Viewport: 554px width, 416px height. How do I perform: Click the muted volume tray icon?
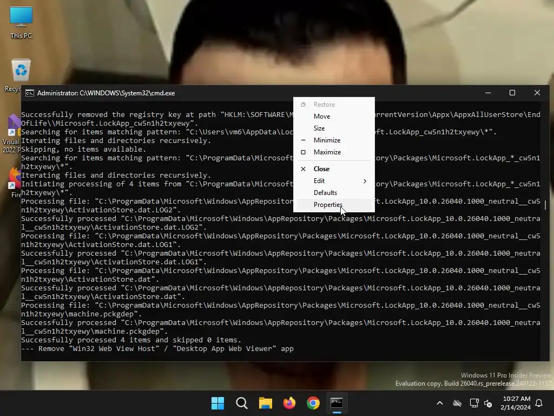click(x=488, y=403)
